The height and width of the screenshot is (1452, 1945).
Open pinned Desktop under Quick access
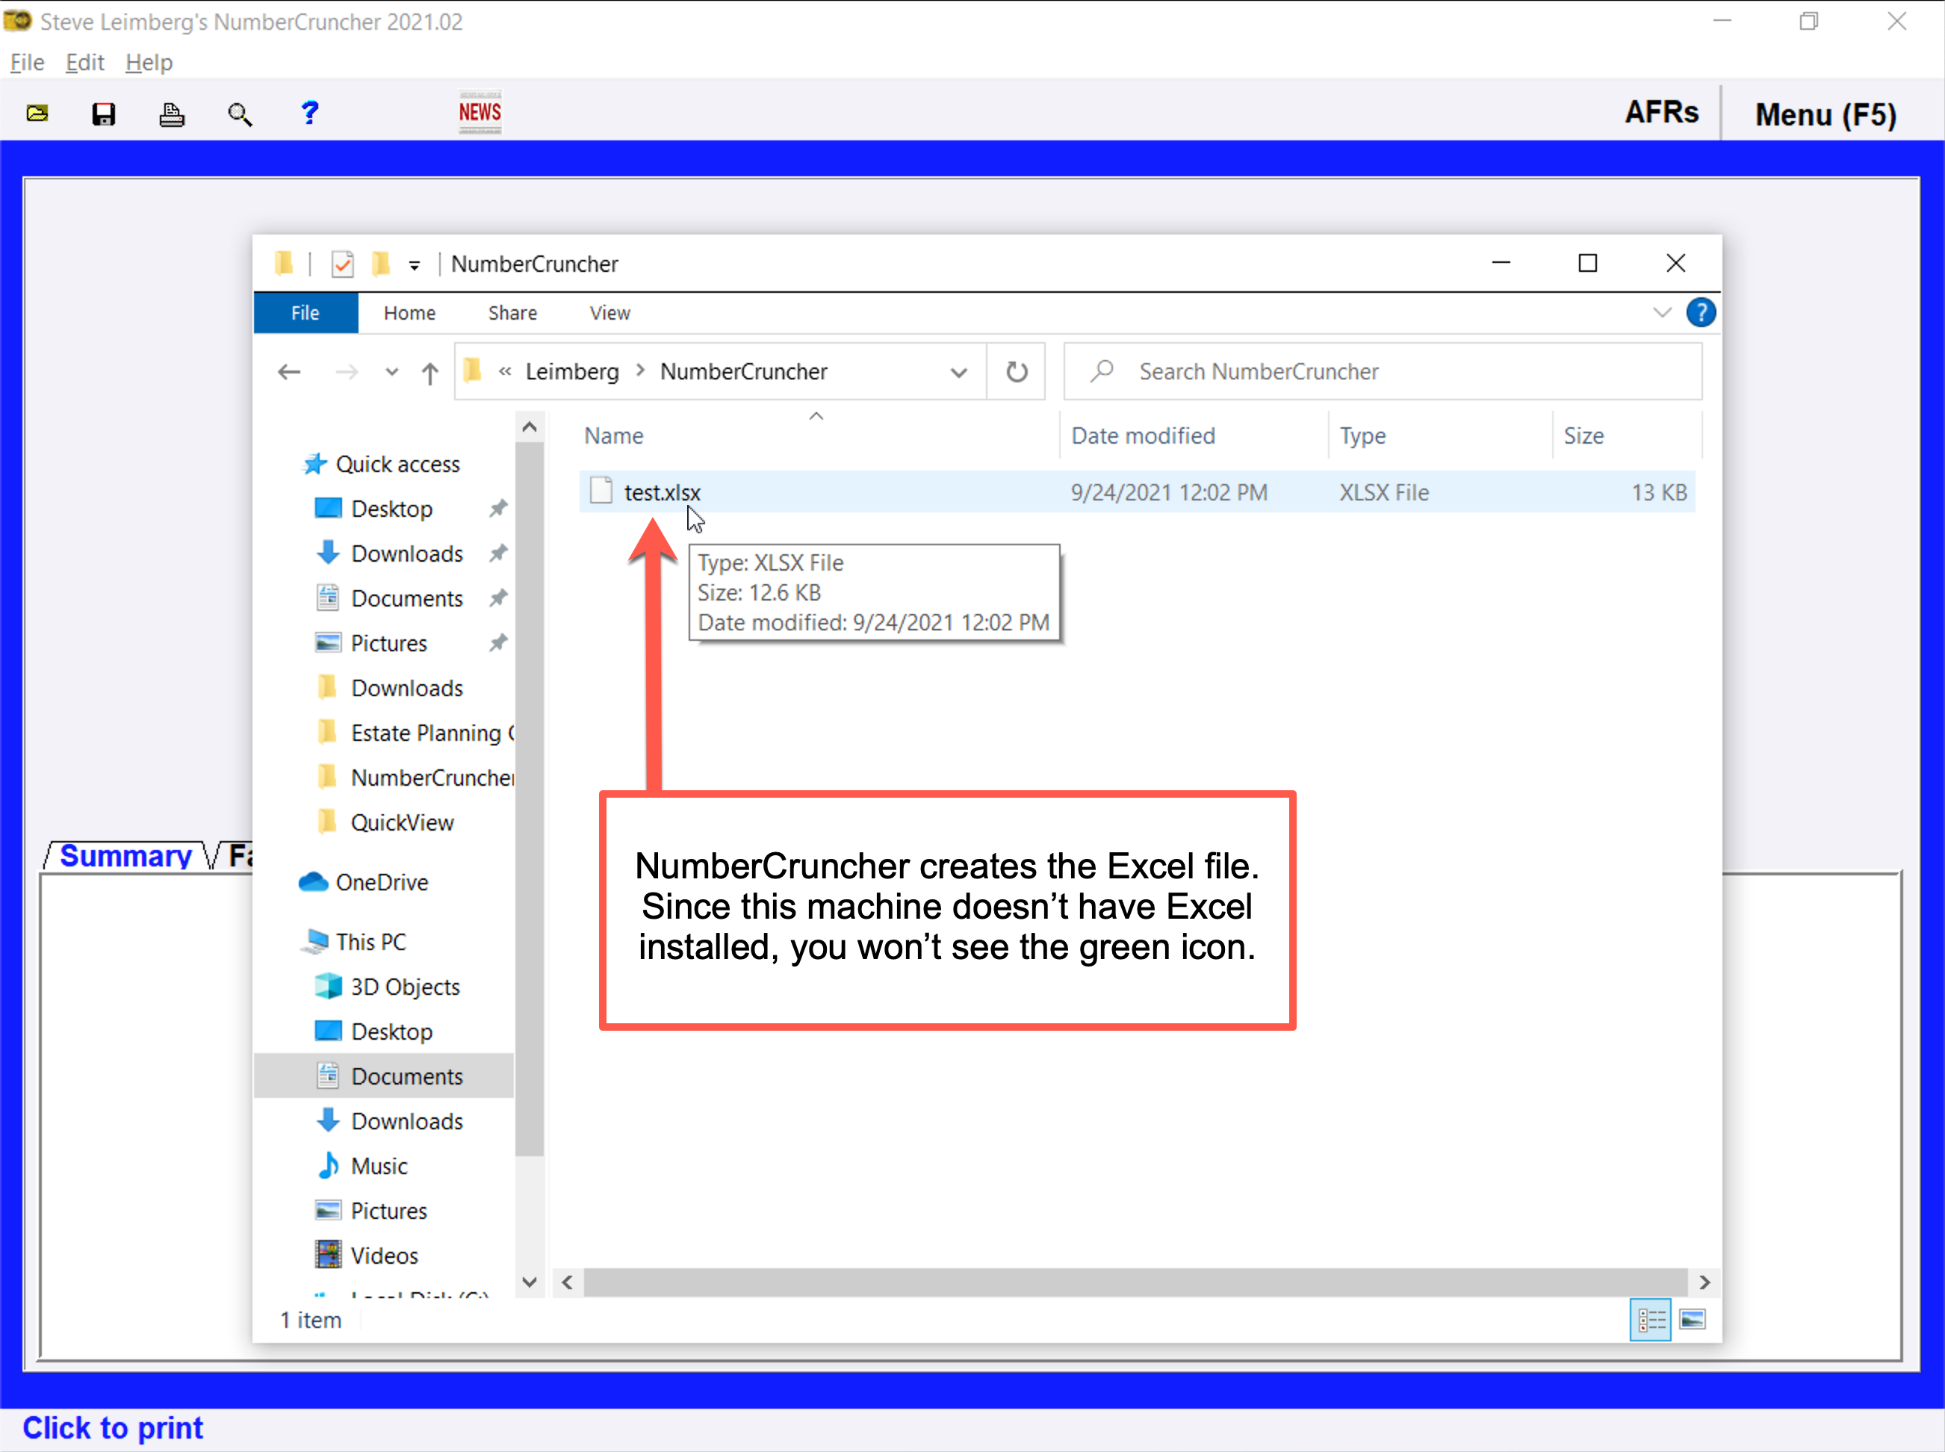tap(391, 510)
